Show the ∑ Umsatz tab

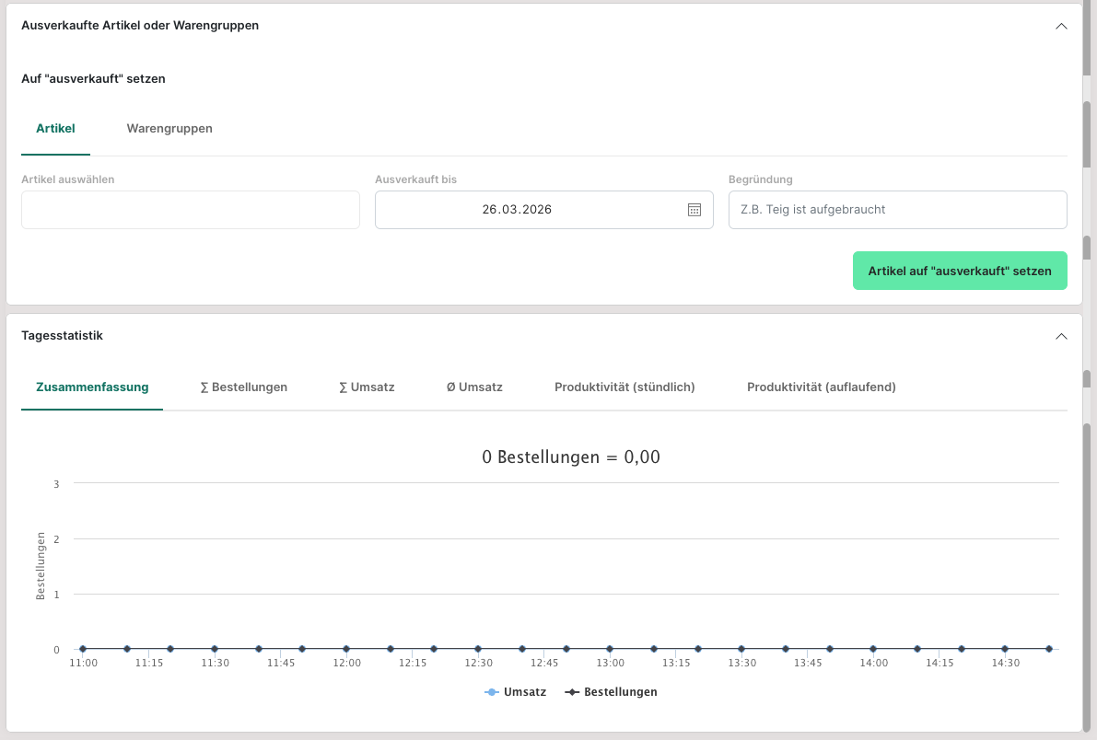click(x=367, y=387)
